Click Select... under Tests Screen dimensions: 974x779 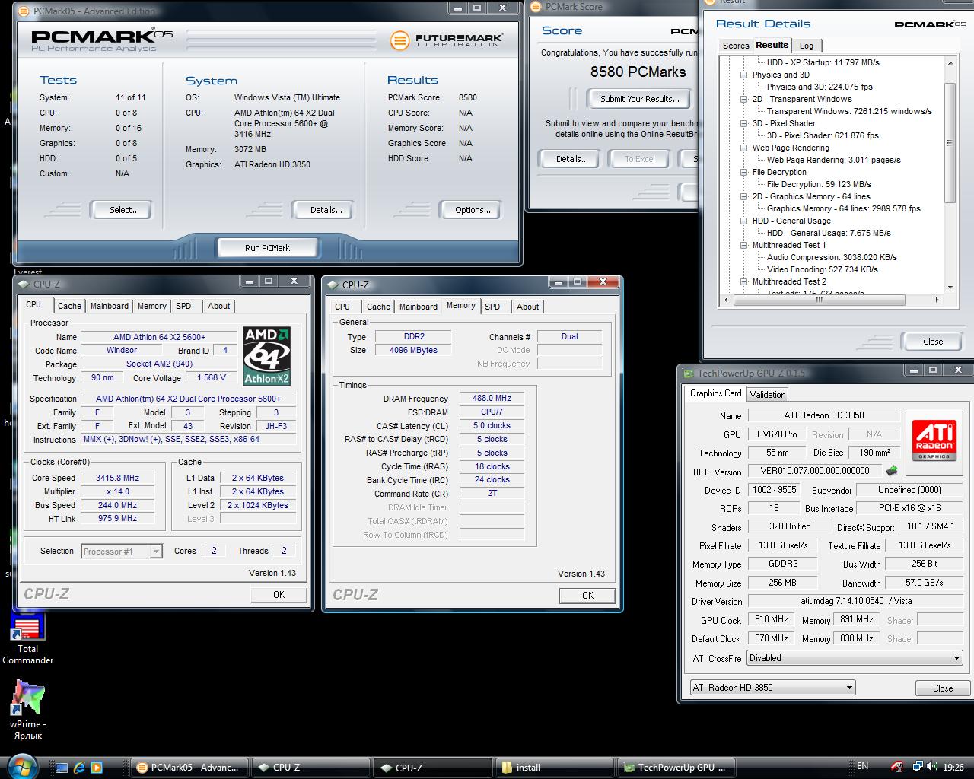[x=123, y=210]
